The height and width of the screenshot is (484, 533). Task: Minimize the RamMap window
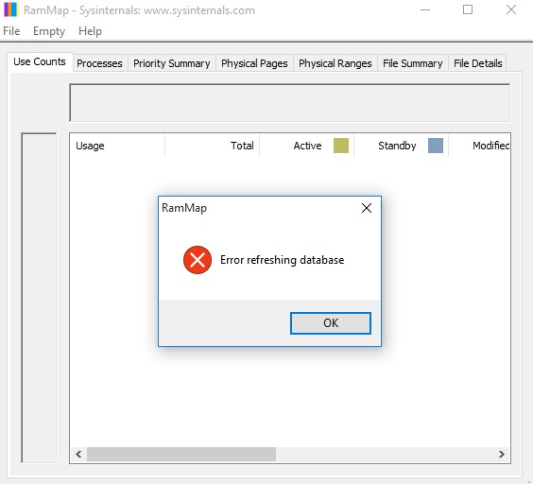point(425,10)
